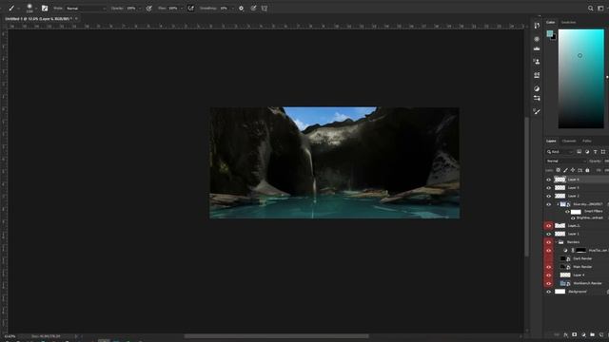Filter layers by shape layers
The width and height of the screenshot is (609, 342).
tap(603, 152)
